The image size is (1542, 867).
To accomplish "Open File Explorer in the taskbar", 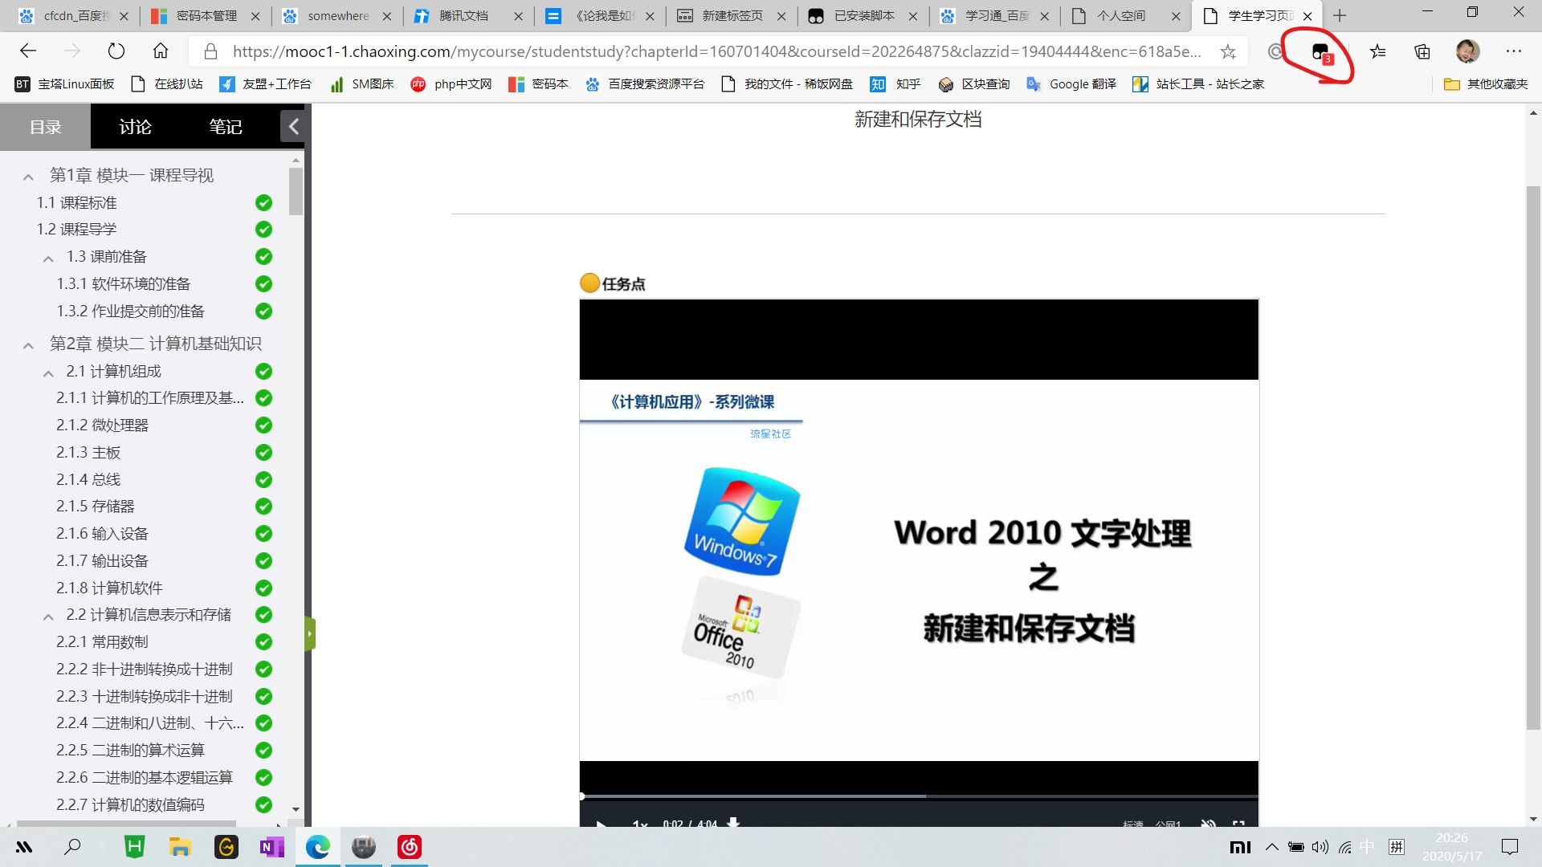I will 180,847.
